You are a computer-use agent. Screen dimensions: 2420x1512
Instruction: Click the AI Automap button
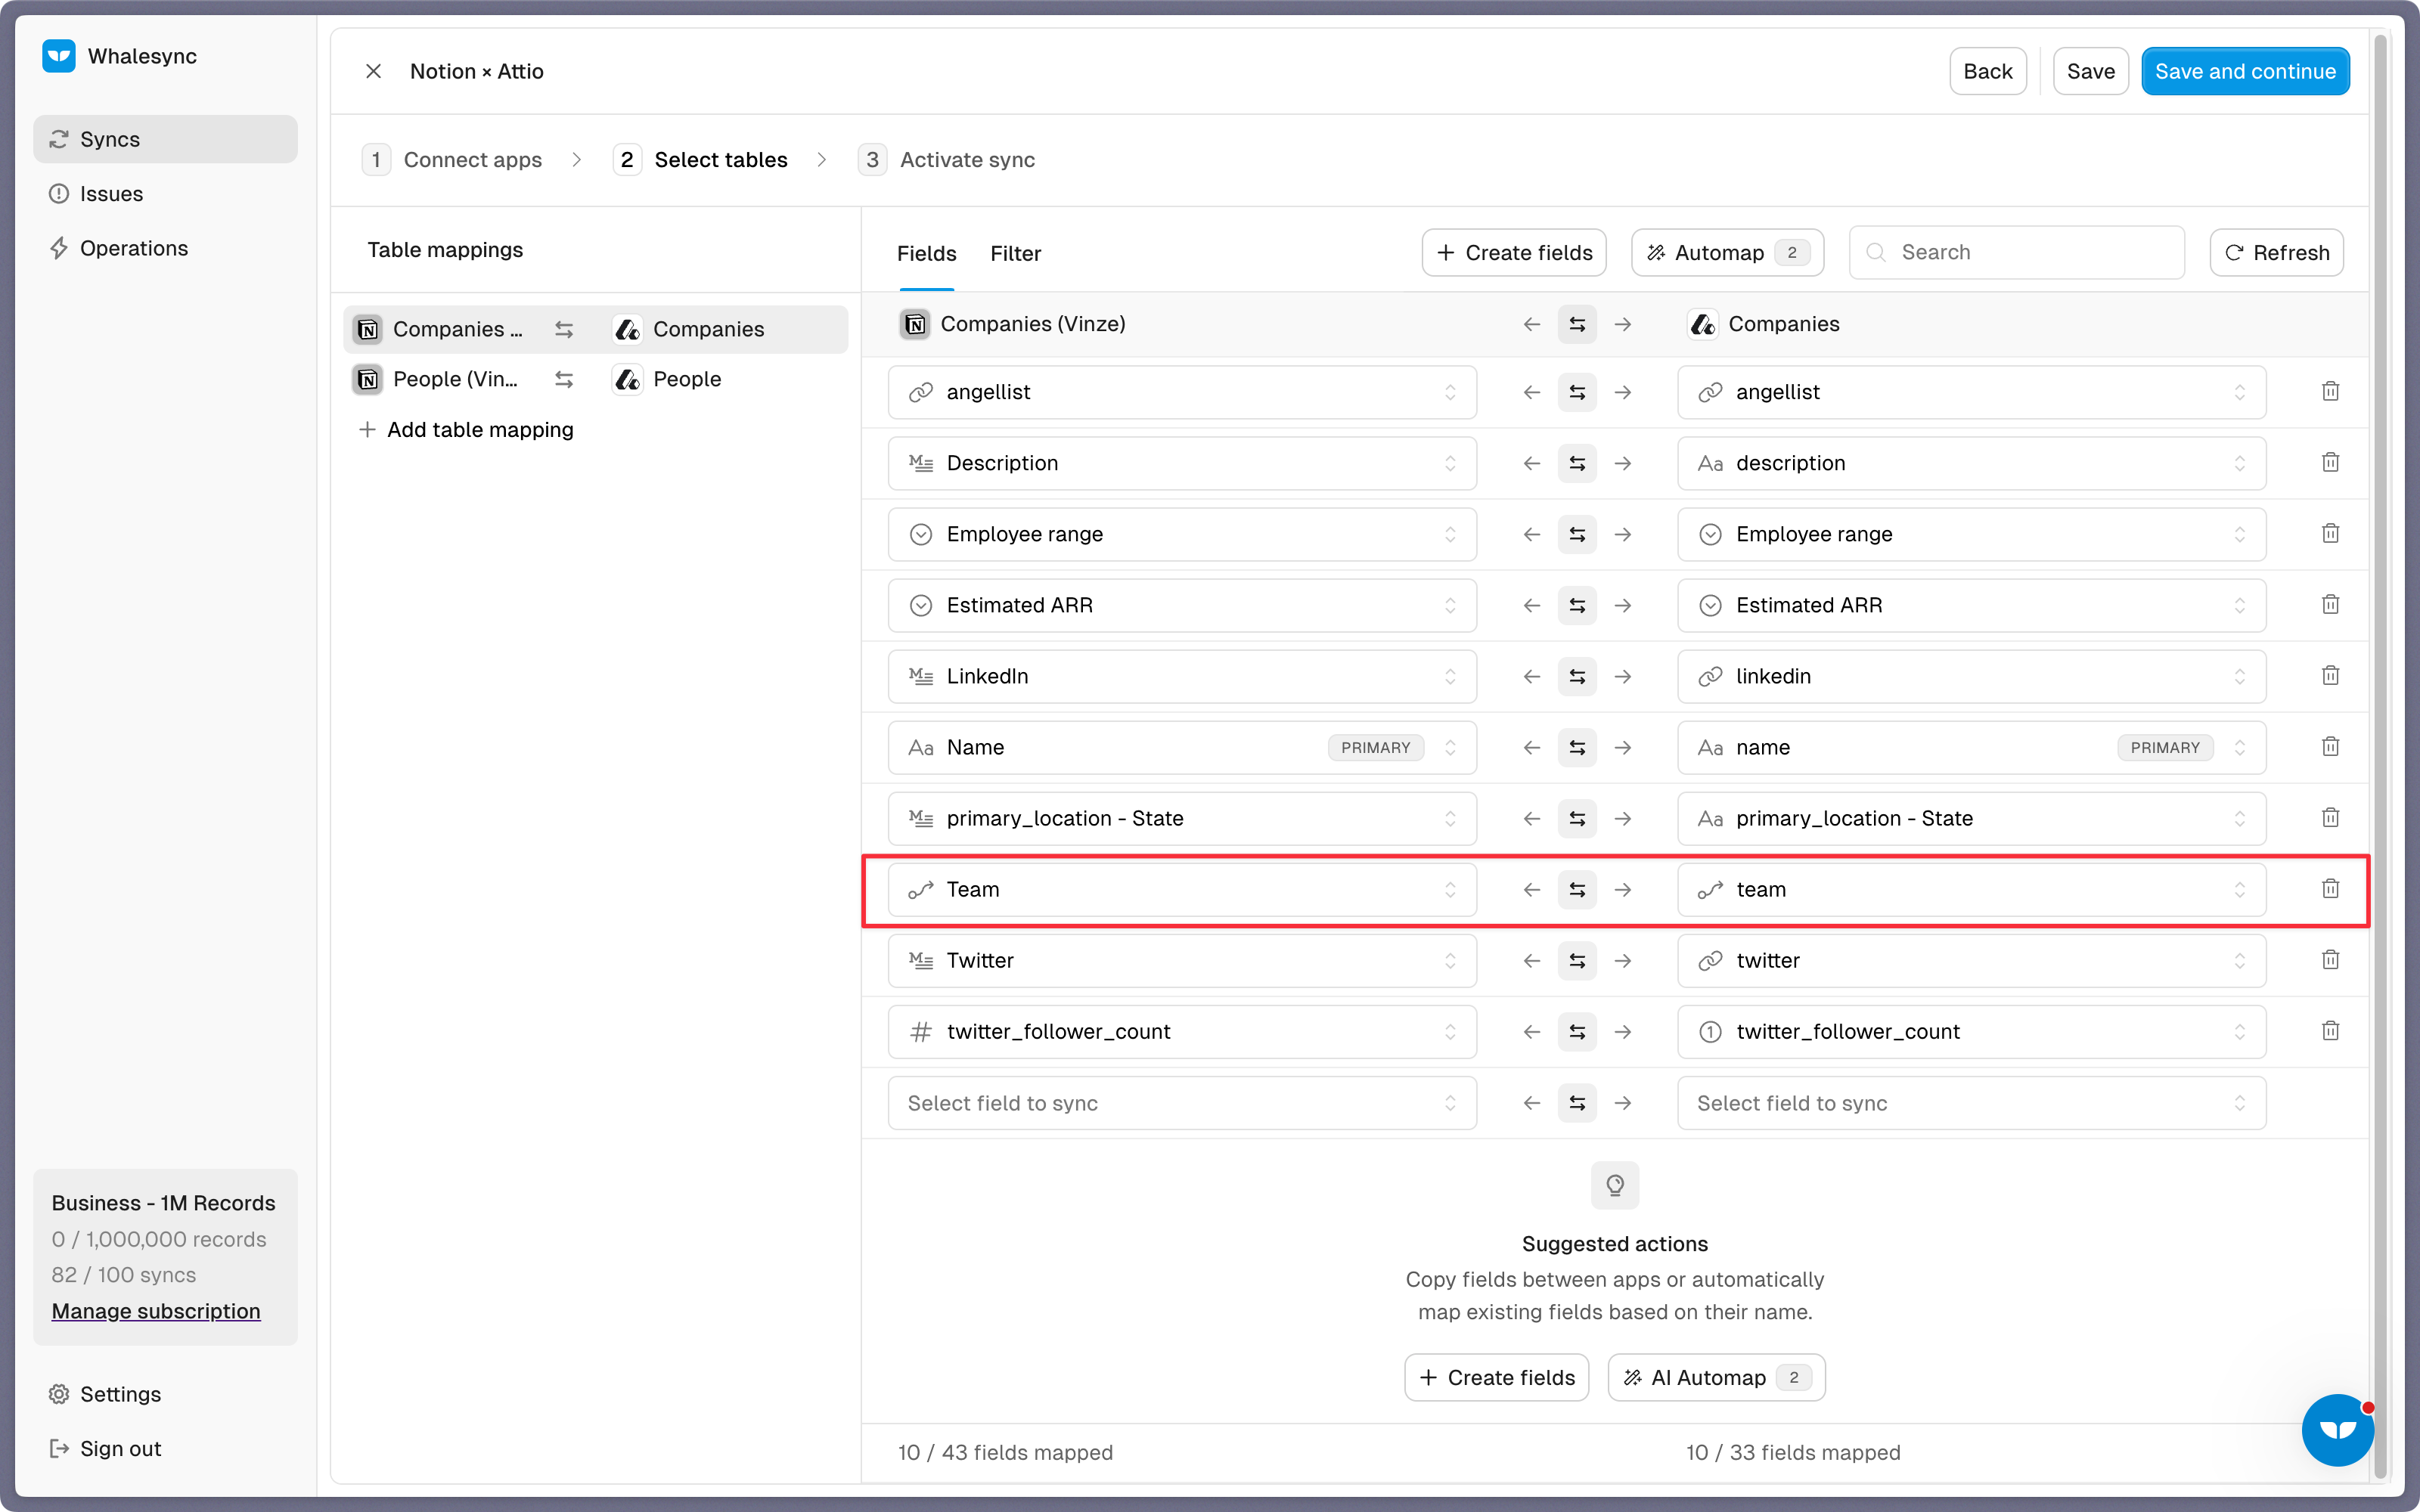1716,1377
